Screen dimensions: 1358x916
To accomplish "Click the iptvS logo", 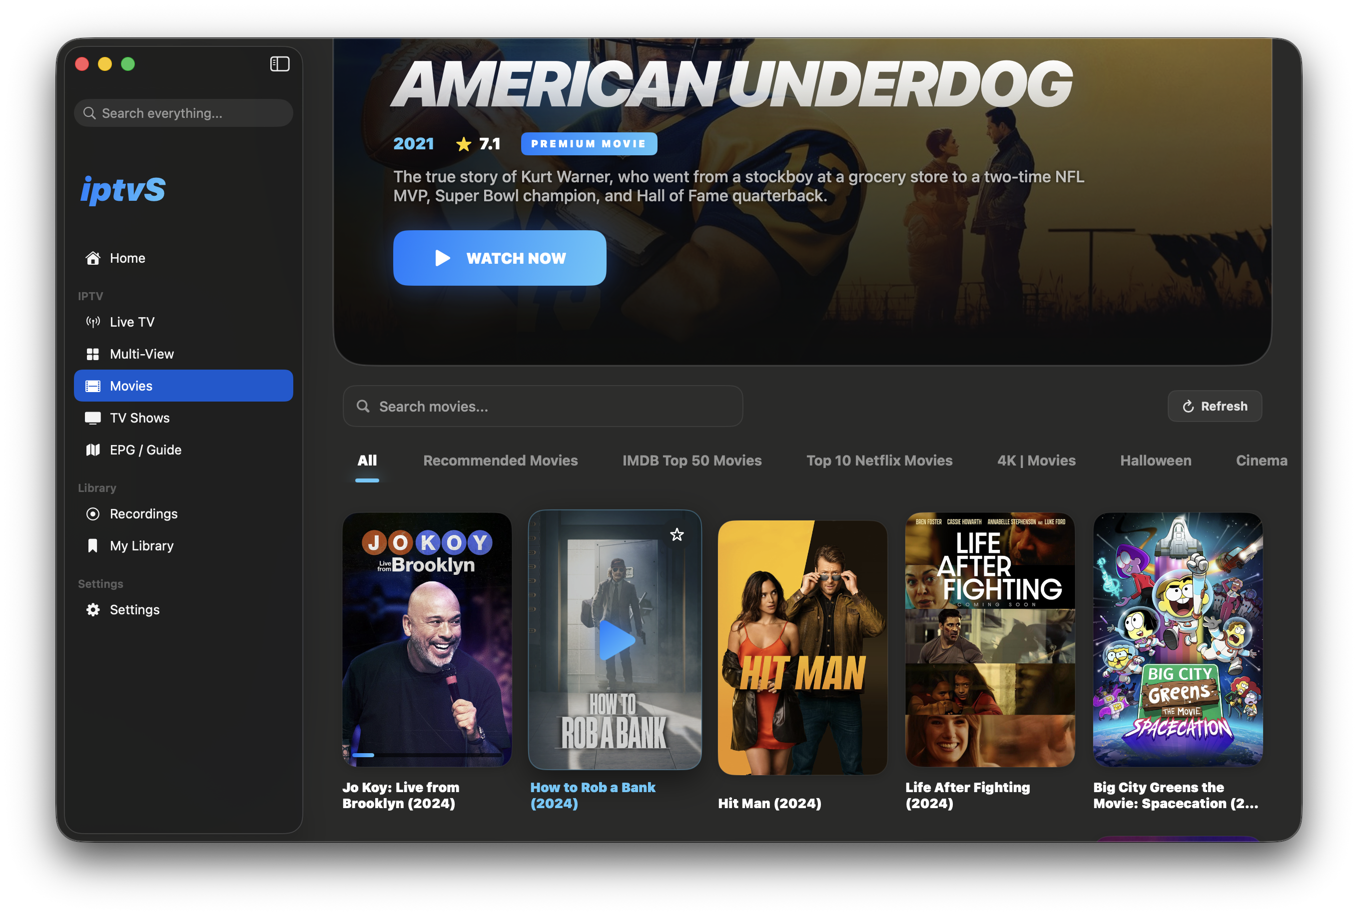I will tap(123, 189).
